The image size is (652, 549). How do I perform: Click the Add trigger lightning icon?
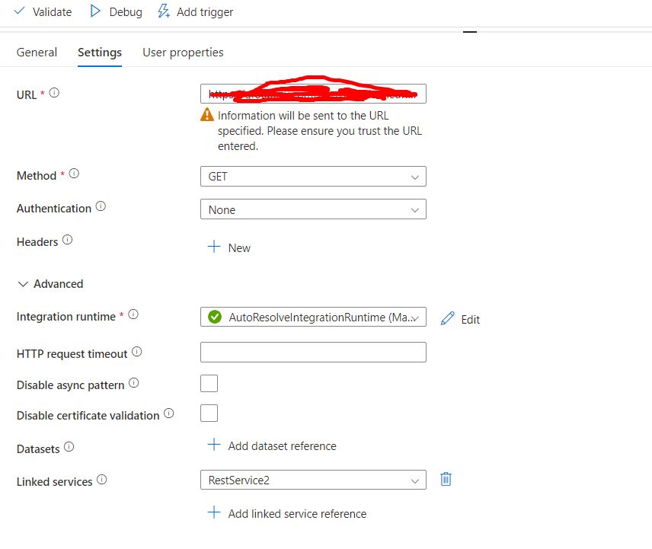[164, 11]
